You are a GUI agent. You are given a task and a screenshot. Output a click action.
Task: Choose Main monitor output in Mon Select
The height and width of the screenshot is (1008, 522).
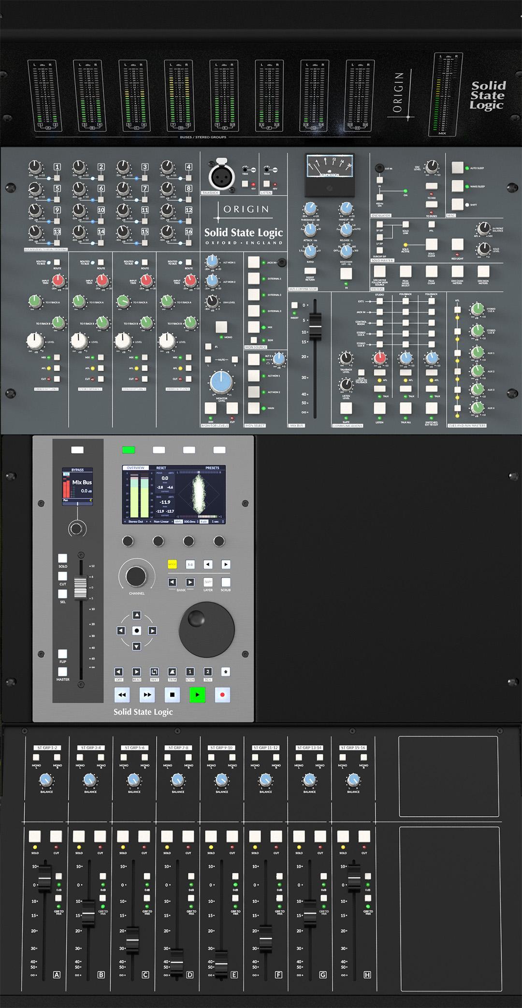254,408
